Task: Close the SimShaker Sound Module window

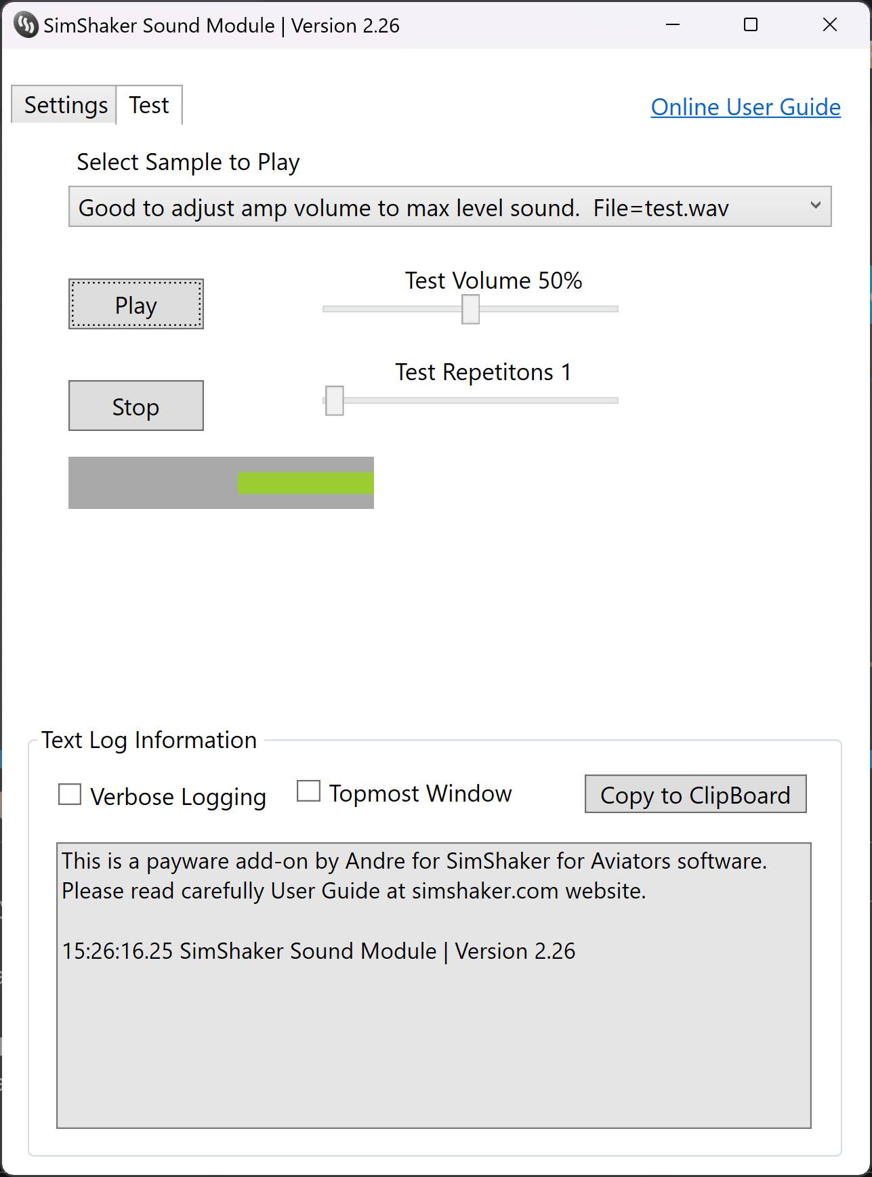Action: [830, 25]
